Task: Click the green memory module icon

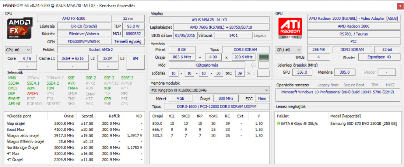Action: click(x=264, y=57)
